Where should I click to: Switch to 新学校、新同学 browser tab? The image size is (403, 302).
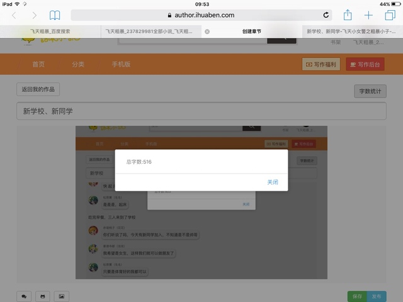pos(353,31)
